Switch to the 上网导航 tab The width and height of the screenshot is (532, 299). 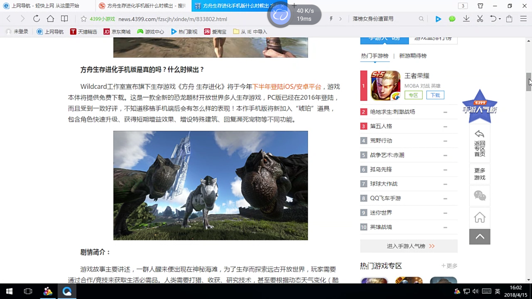[48, 6]
